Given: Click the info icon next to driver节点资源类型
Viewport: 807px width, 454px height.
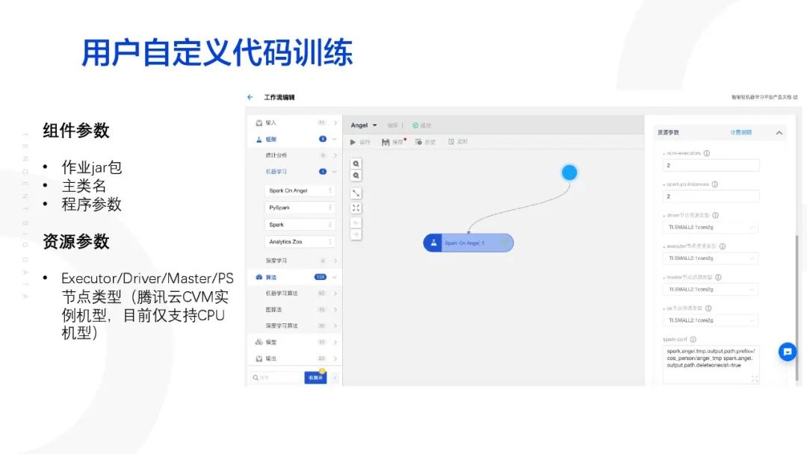Looking at the screenshot, I should pyautogui.click(x=715, y=216).
